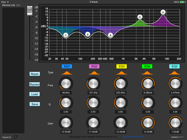
Task: Toggle the EQ4 band button
Action: coord(147,66)
